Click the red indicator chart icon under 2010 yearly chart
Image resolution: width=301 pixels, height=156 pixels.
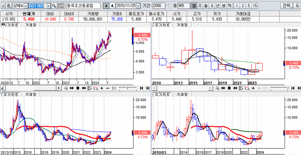(247, 88)
